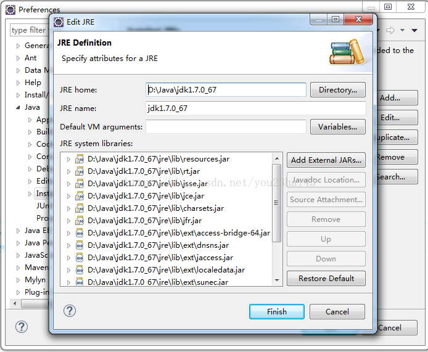Click the Preferences tree left scroll arrow
428x352 pixels.
[15, 303]
